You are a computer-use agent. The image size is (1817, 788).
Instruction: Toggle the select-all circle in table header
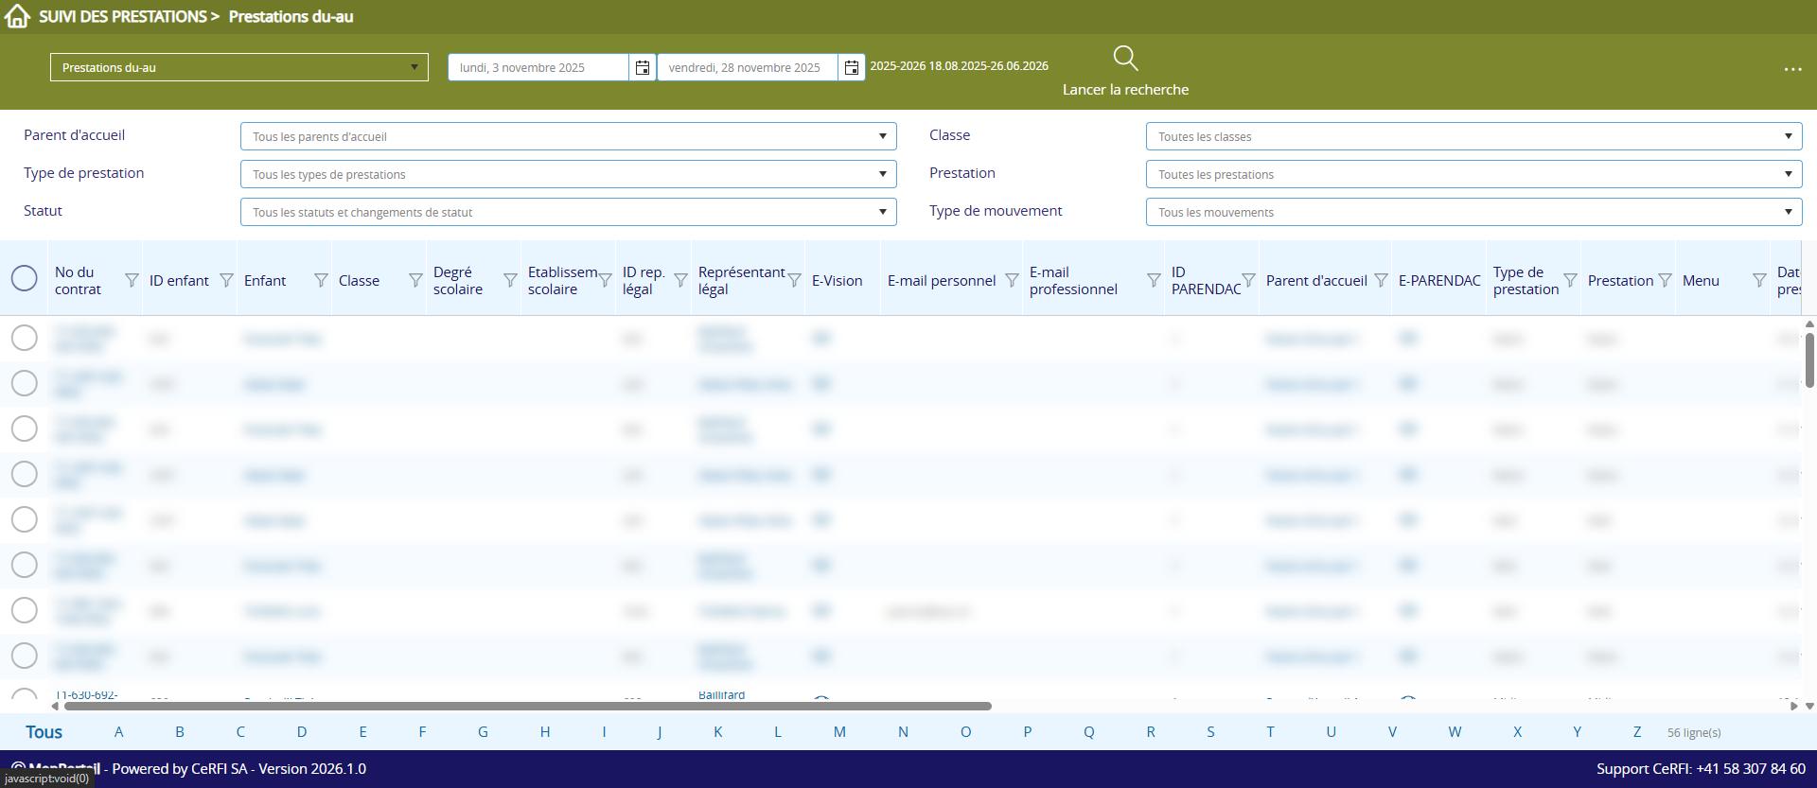(25, 278)
